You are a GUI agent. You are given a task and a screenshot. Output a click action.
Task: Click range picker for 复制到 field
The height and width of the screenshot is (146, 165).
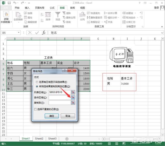(73, 103)
